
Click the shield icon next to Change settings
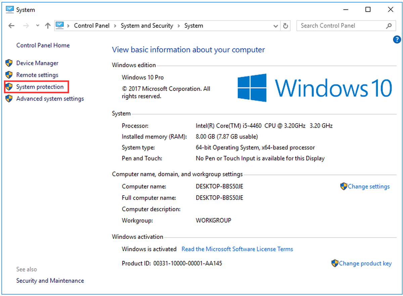pyautogui.click(x=344, y=186)
